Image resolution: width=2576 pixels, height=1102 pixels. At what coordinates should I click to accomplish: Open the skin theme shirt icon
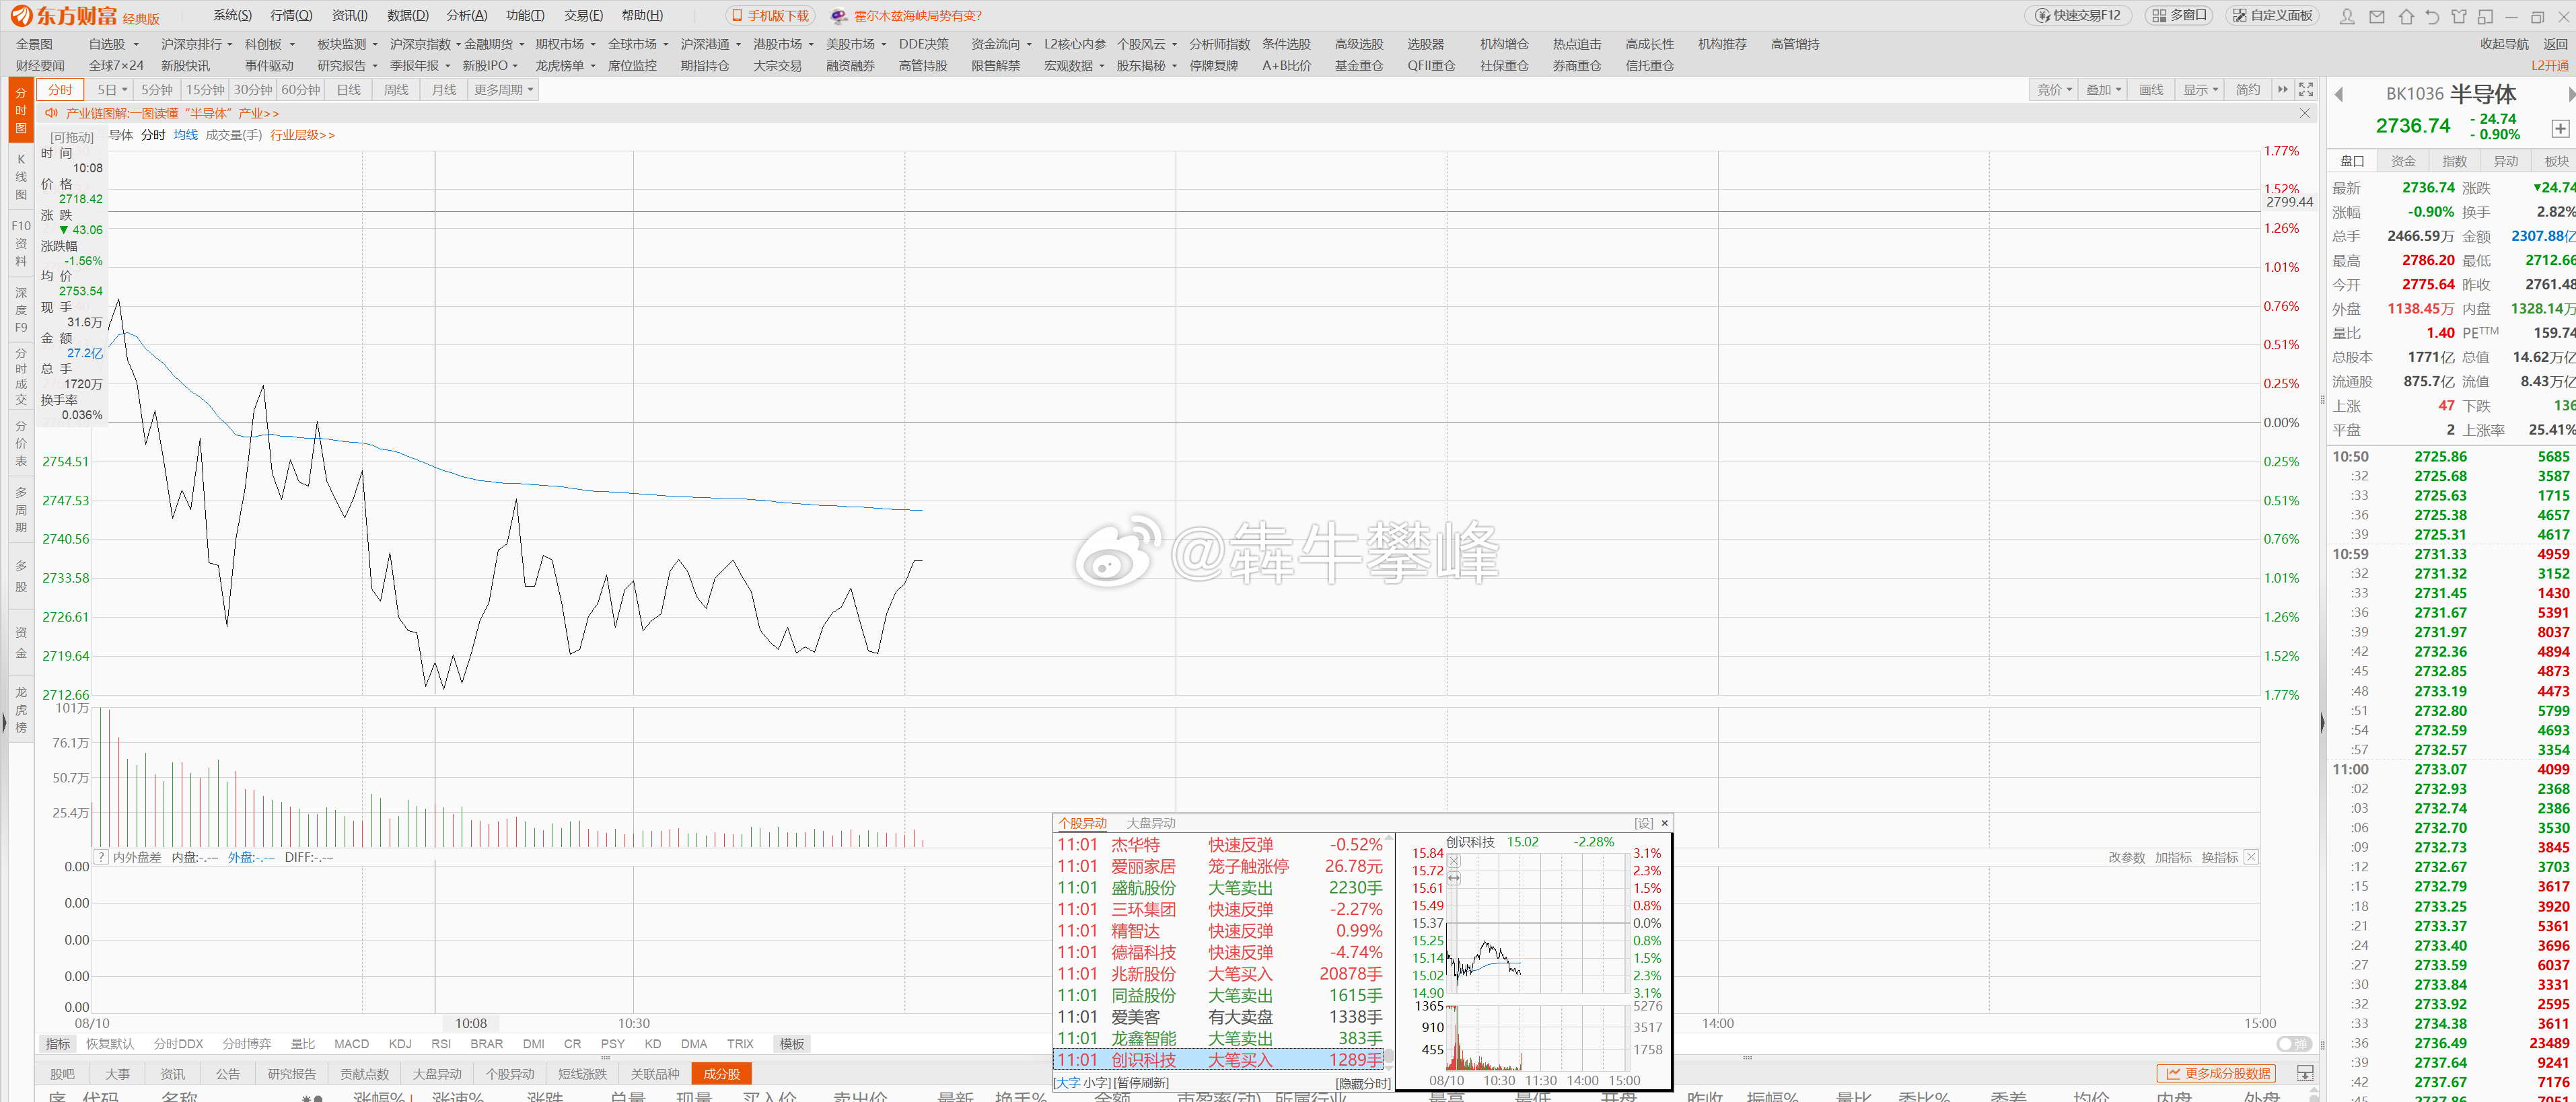click(x=2459, y=16)
